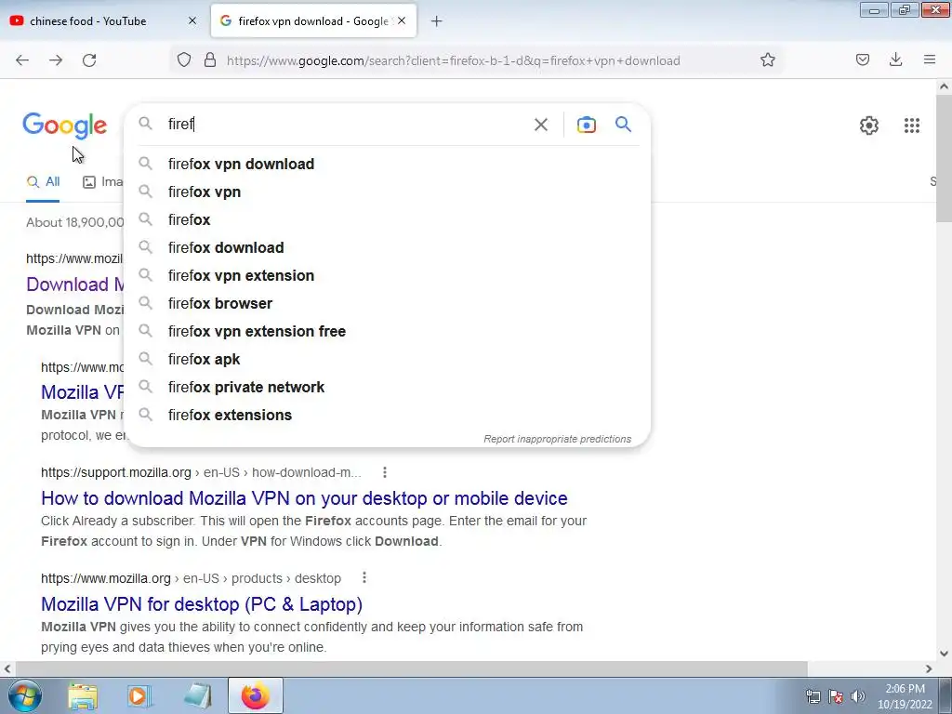Choose the plain 'firefox' suggestion
The image size is (952, 714).
point(388,219)
